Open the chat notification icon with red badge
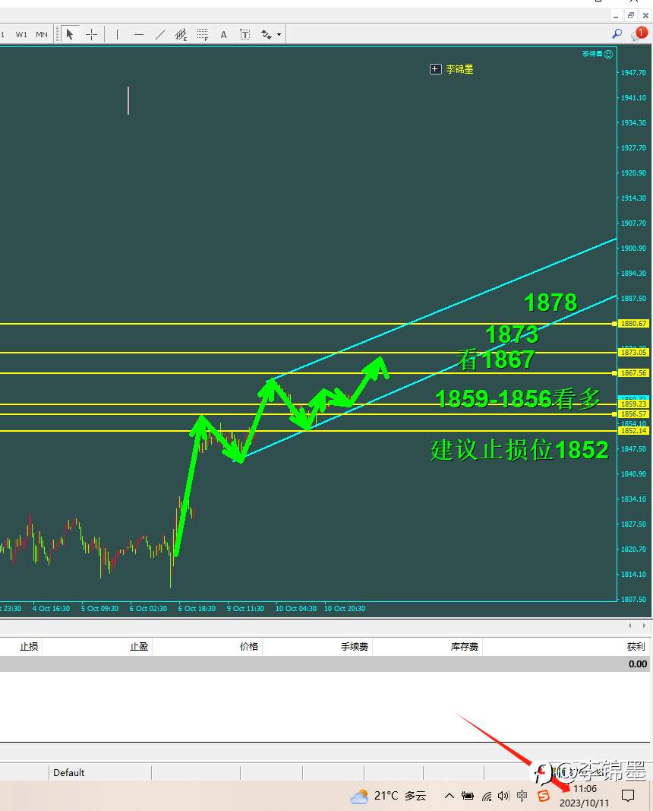 639,33
